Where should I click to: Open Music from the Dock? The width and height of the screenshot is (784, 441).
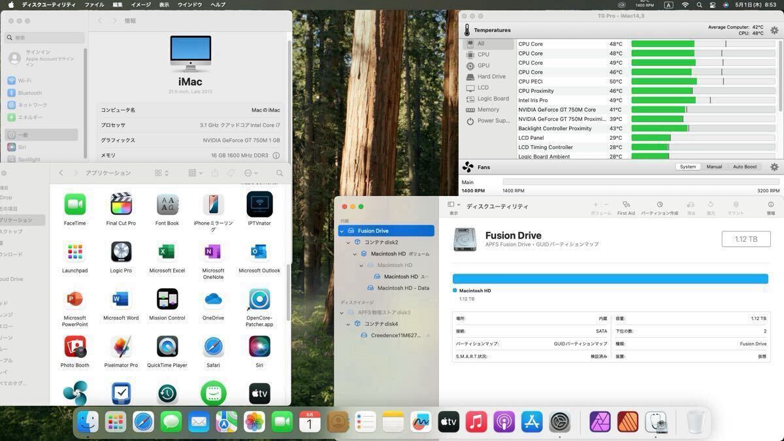[x=476, y=422]
